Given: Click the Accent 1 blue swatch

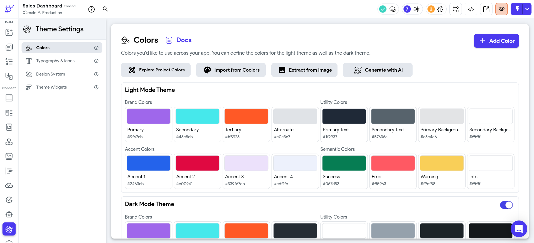Looking at the screenshot, I should [x=148, y=163].
